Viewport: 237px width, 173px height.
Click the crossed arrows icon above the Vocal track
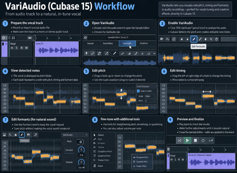[x=13, y=38]
